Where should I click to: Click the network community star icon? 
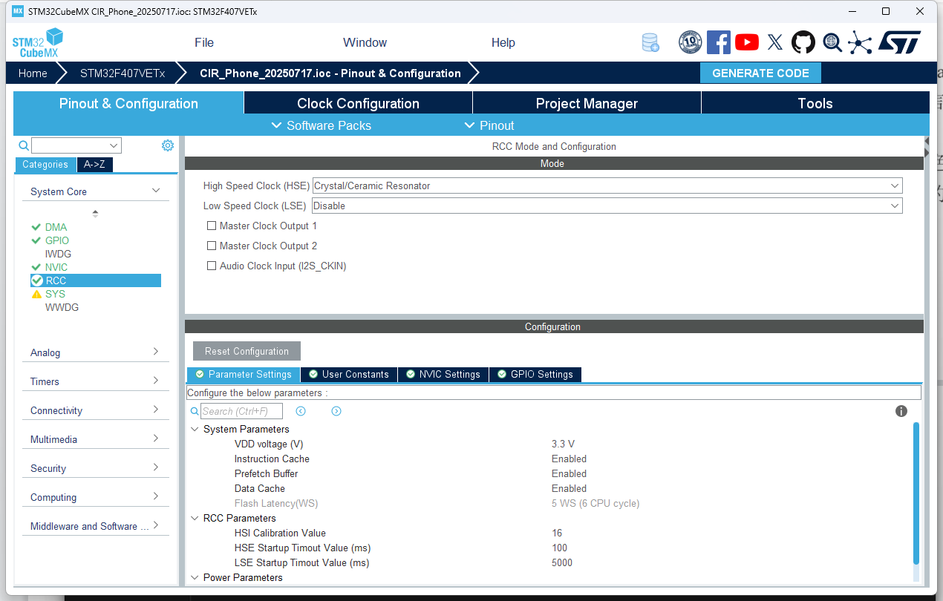tap(860, 42)
